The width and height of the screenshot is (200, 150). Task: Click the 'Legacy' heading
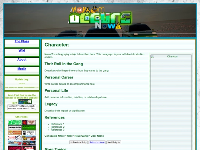pyautogui.click(x=51, y=104)
